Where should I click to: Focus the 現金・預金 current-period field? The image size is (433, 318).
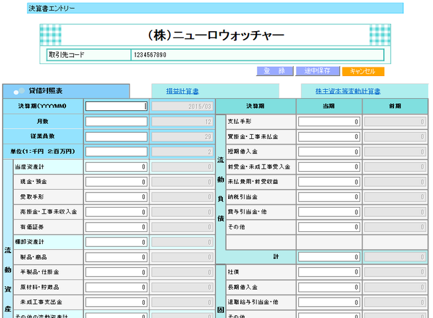pyautogui.click(x=116, y=182)
